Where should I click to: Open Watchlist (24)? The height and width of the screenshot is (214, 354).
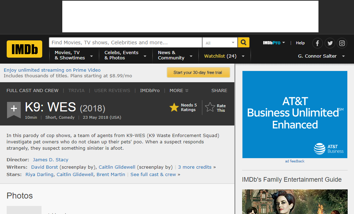pyautogui.click(x=220, y=56)
